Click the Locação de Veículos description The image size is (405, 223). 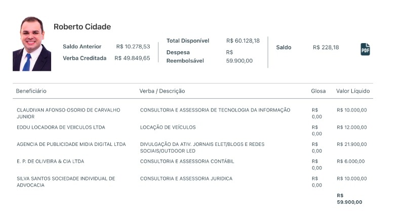coord(168,127)
